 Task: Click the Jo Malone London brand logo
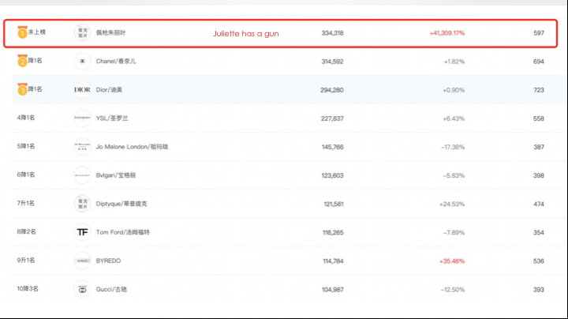click(x=82, y=147)
